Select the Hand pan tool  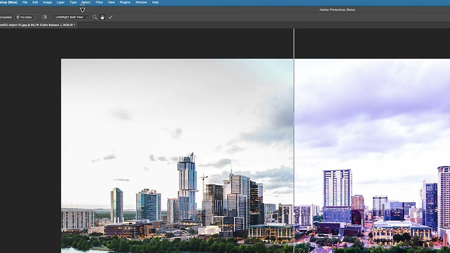[x=102, y=17]
